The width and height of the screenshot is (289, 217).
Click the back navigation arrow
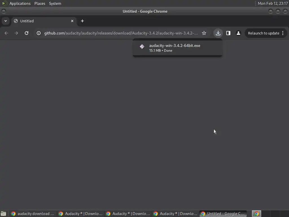point(6,33)
